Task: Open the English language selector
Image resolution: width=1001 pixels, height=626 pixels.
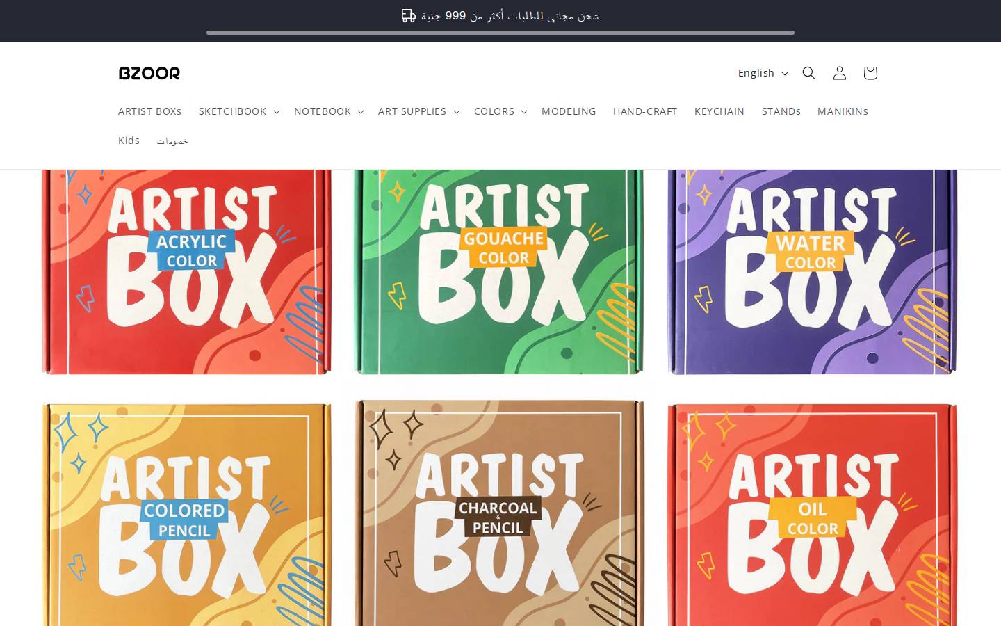Action: 763,73
